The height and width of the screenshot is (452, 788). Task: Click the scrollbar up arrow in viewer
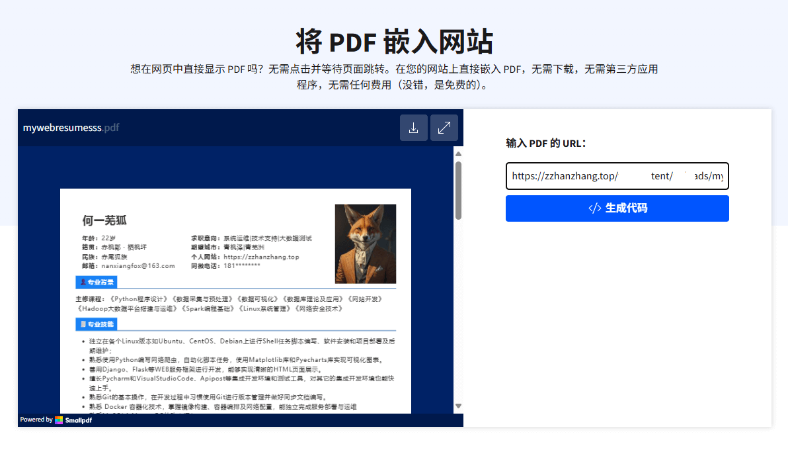[x=458, y=154]
